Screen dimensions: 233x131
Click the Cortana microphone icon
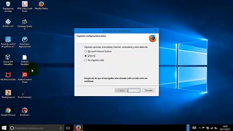[61, 128]
